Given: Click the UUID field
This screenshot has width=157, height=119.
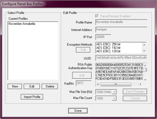Looking at the screenshot, I should point(121,58).
